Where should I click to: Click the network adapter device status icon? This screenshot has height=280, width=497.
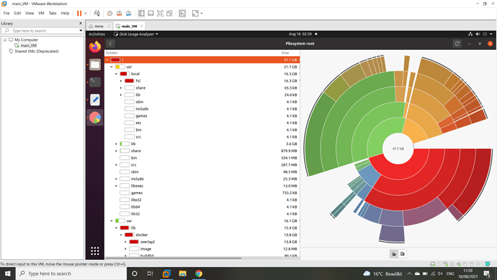coord(446,264)
